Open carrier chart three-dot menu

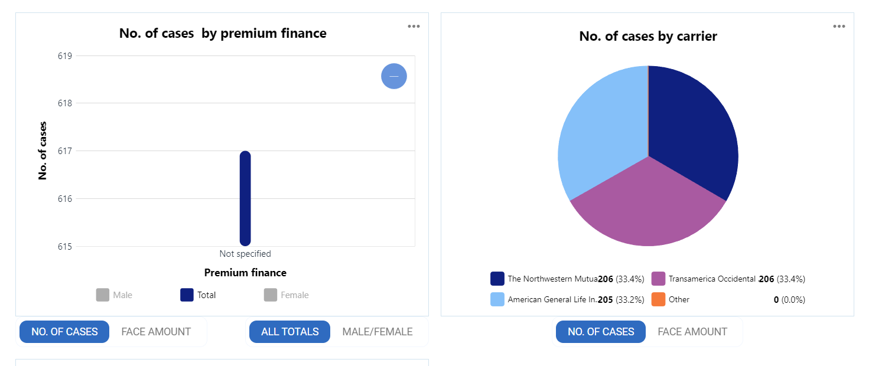[x=839, y=26]
